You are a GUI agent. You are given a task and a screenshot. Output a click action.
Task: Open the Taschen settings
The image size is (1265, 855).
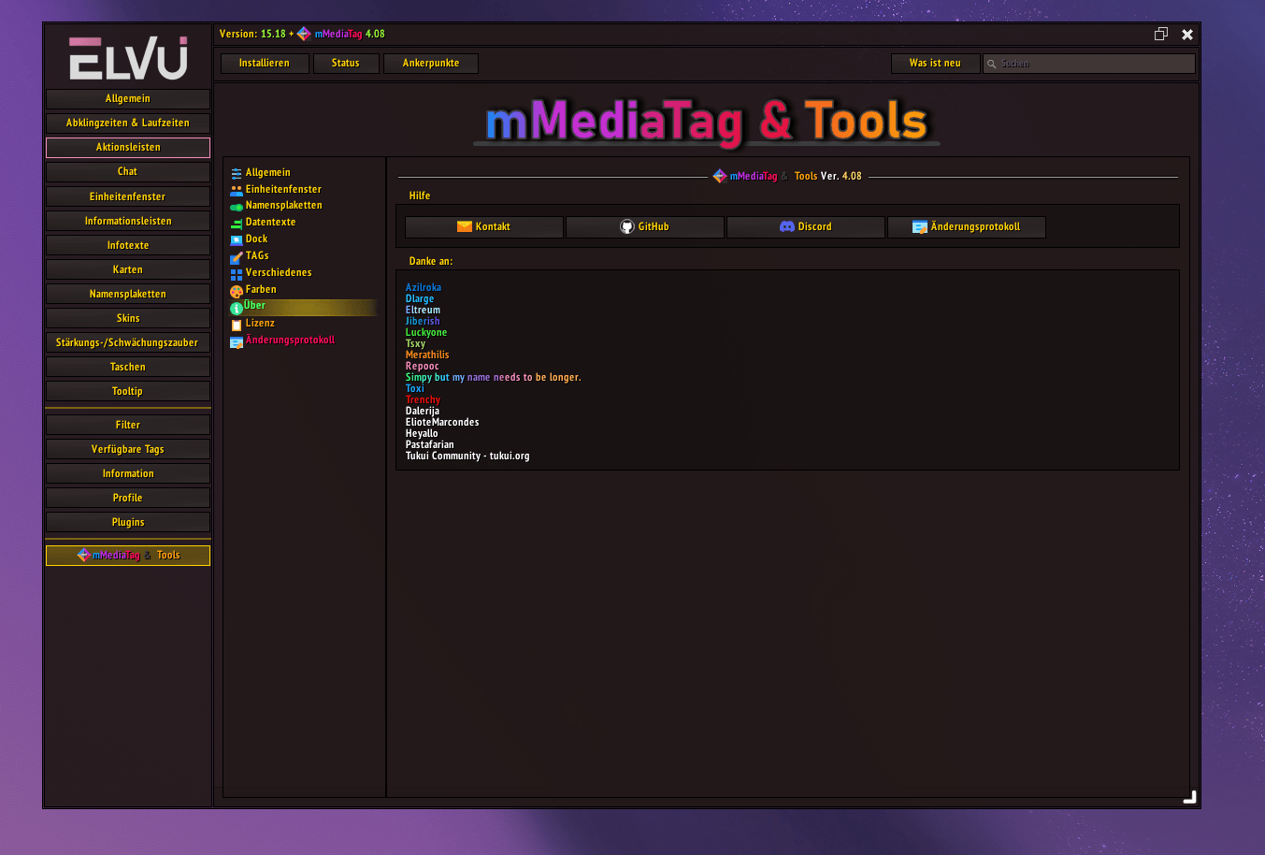coord(128,367)
